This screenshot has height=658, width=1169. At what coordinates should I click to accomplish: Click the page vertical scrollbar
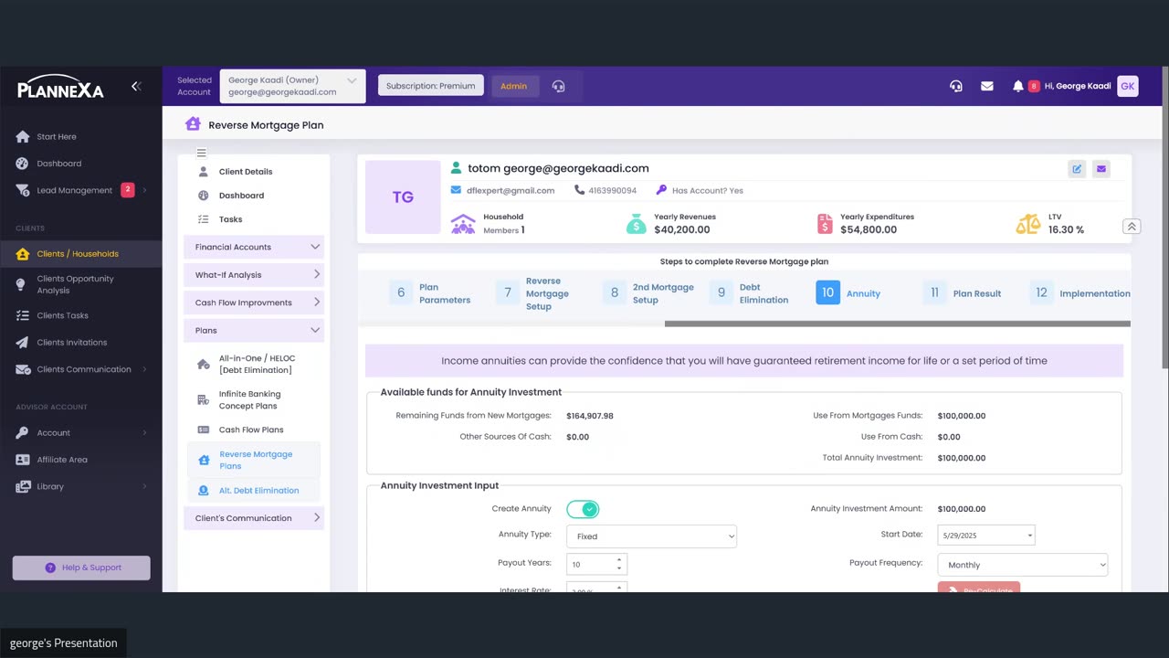coord(1165,219)
